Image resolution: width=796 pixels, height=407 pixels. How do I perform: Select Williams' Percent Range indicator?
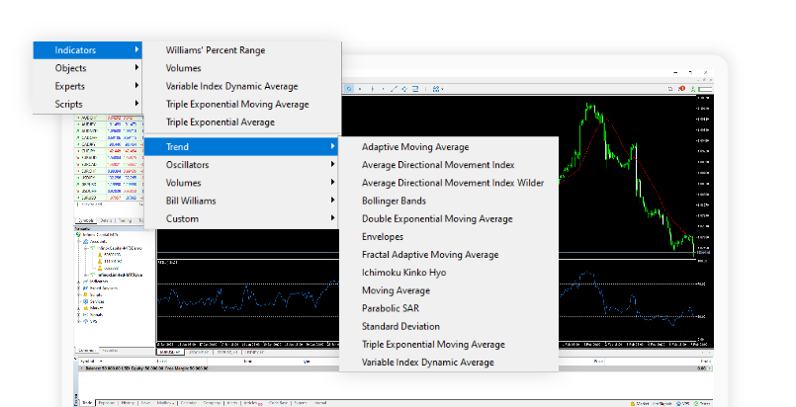pos(216,50)
